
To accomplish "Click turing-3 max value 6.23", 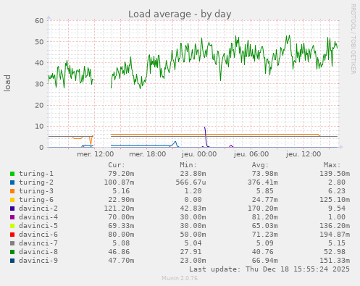I will point(337,191).
